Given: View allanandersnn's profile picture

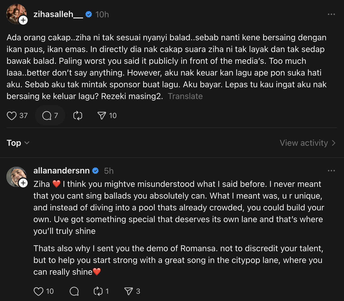Looking at the screenshot, I should click(15, 175).
